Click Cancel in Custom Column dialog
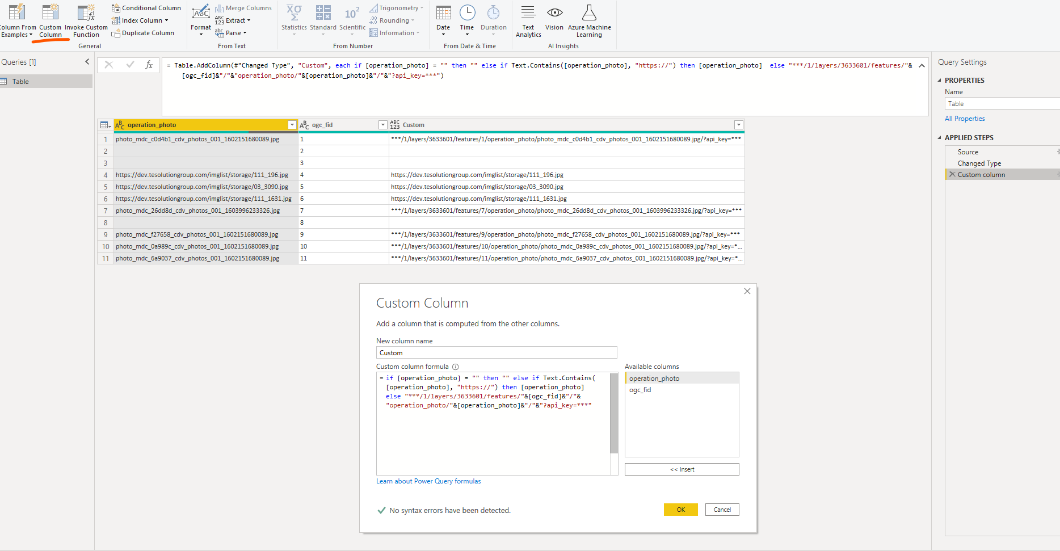The width and height of the screenshot is (1060, 551). (x=722, y=510)
